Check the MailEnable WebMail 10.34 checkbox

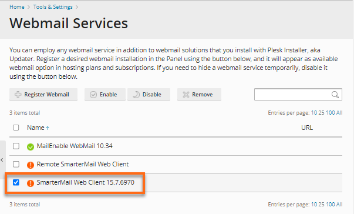point(16,146)
